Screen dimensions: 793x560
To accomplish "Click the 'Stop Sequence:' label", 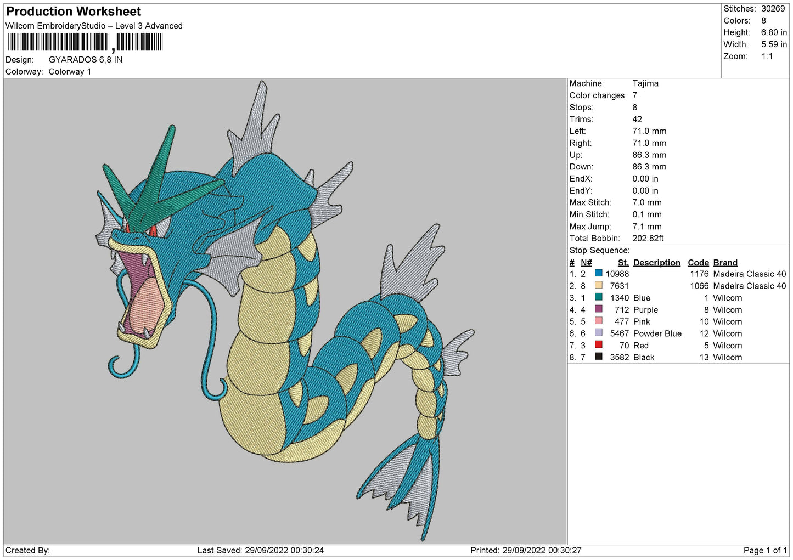I will tap(599, 251).
